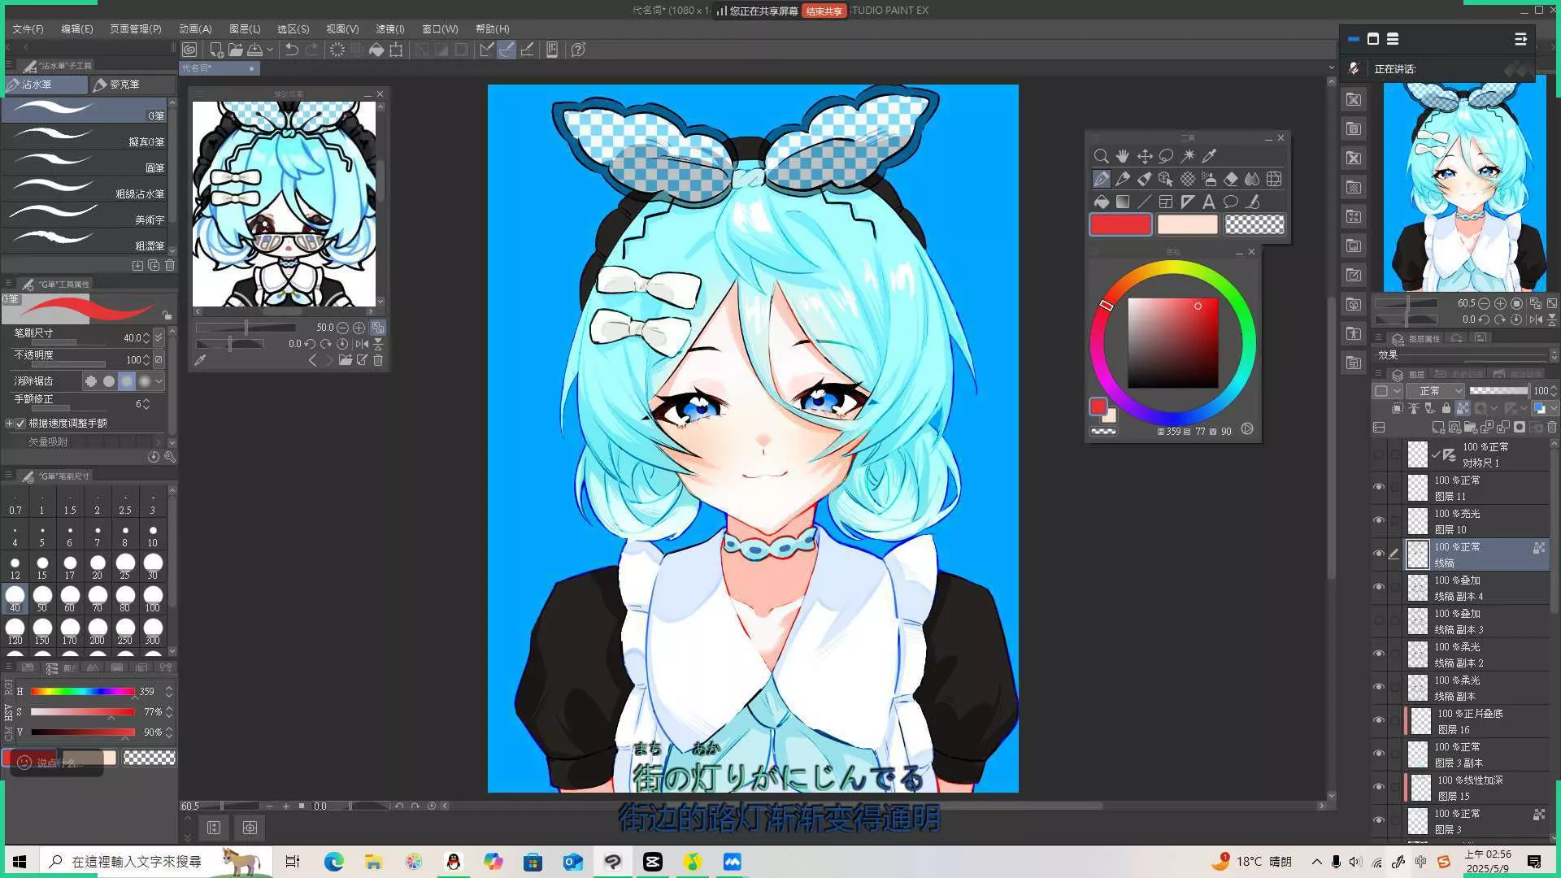This screenshot has height=878, width=1561.
Task: Select the Hand move-canvas tool
Action: tap(1123, 156)
